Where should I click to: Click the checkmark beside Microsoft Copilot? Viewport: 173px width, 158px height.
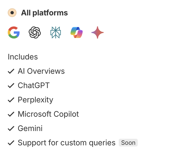11,114
